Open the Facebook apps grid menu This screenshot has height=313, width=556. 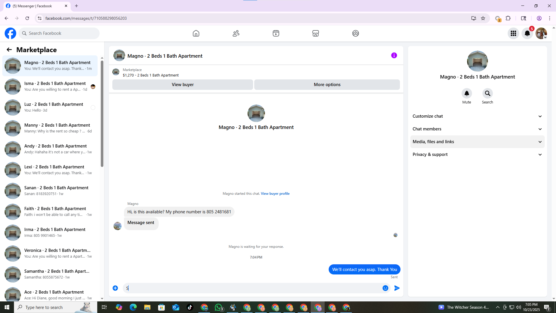point(513,33)
